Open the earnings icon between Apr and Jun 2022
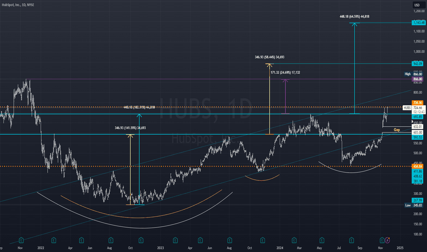 tap(82, 240)
